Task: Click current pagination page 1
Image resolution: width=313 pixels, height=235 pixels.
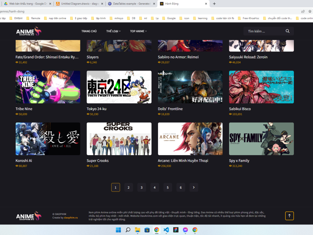Action: click(x=115, y=187)
